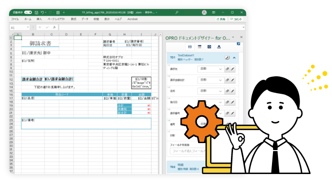Switch to the 挿入 ribbon tab
Screen dimensions: 332x183
(x=39, y=19)
